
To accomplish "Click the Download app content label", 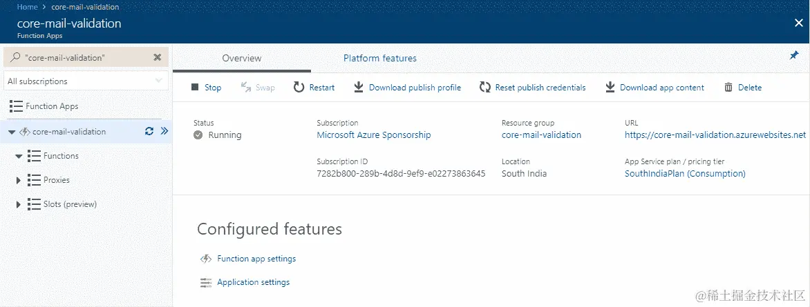I will tap(661, 87).
